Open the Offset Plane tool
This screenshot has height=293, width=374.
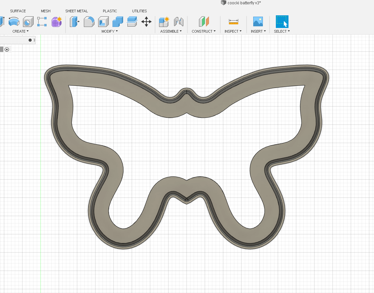203,22
